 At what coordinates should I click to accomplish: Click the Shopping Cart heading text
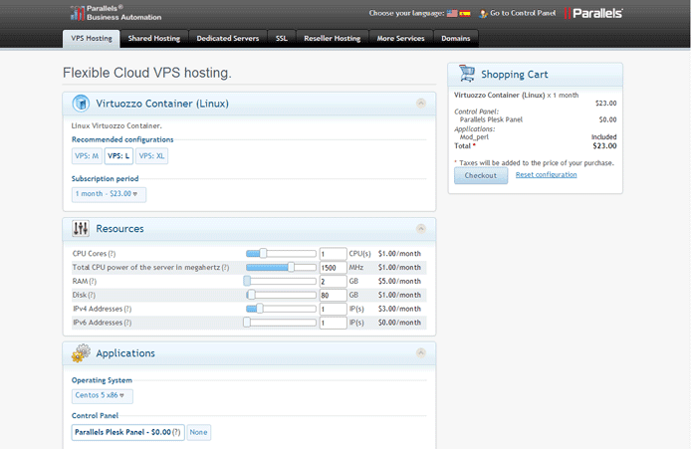point(515,75)
